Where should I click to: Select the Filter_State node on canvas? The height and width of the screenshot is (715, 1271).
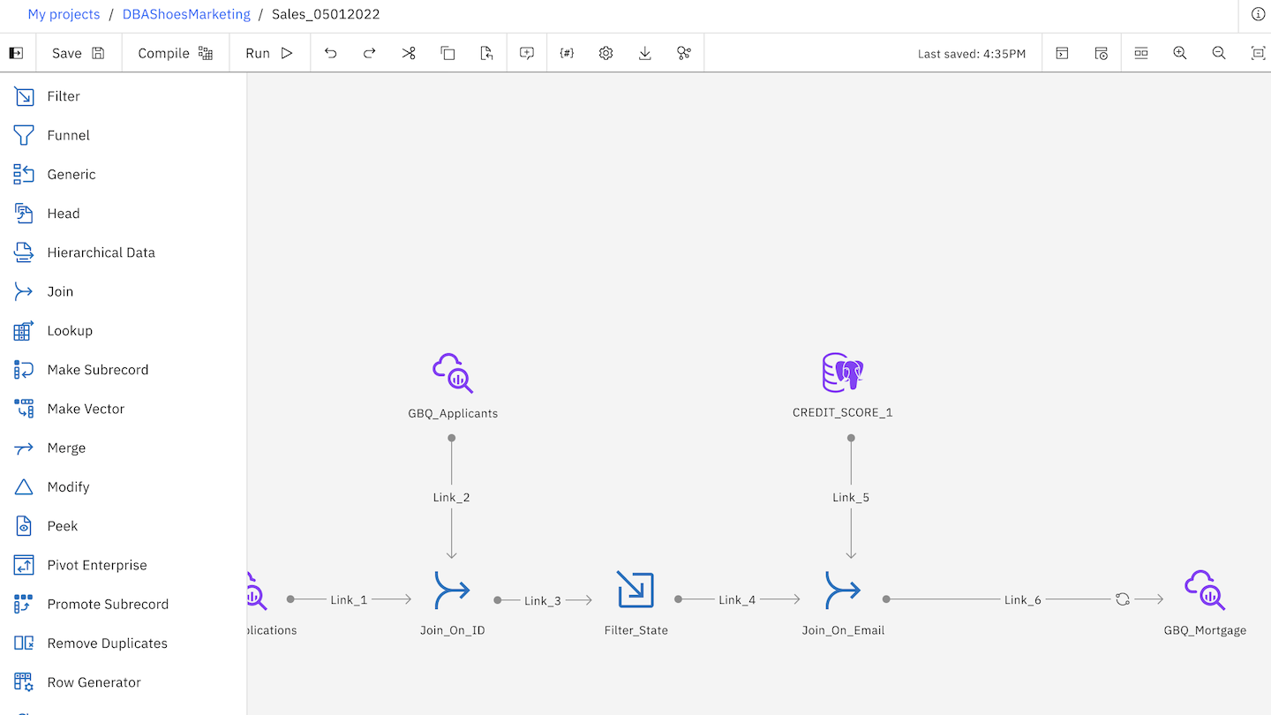pos(635,590)
